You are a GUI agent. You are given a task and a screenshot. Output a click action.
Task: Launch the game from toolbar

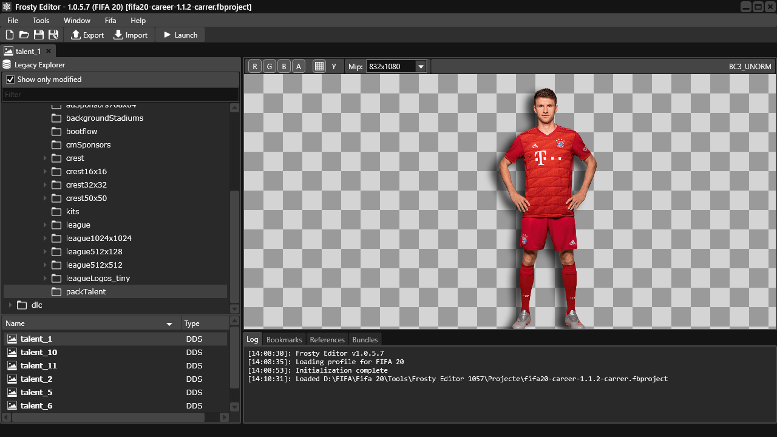pyautogui.click(x=180, y=35)
